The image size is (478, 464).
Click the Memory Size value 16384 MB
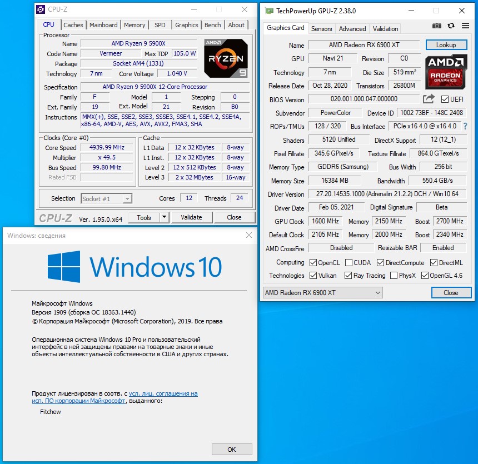pos(335,181)
